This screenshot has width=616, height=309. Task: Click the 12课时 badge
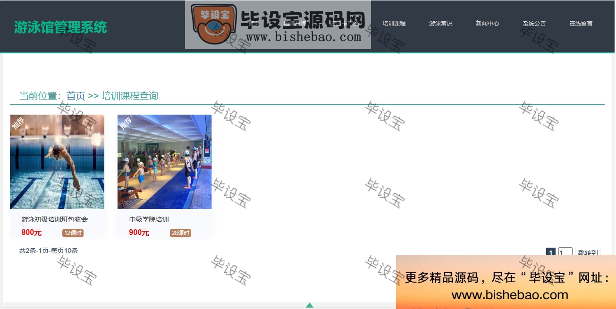73,233
